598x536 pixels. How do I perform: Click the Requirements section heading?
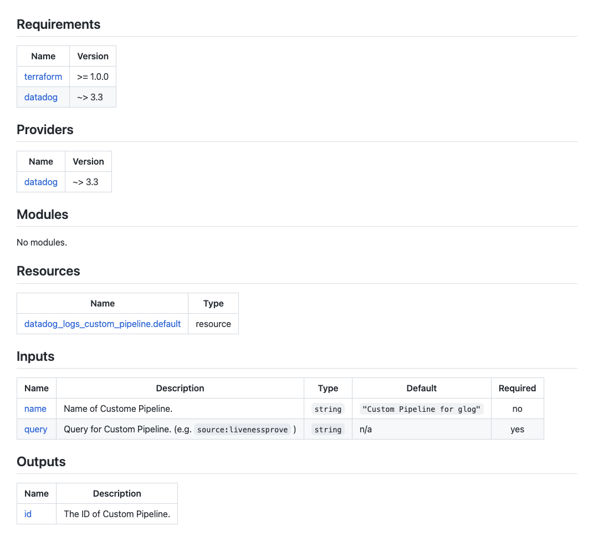click(59, 24)
